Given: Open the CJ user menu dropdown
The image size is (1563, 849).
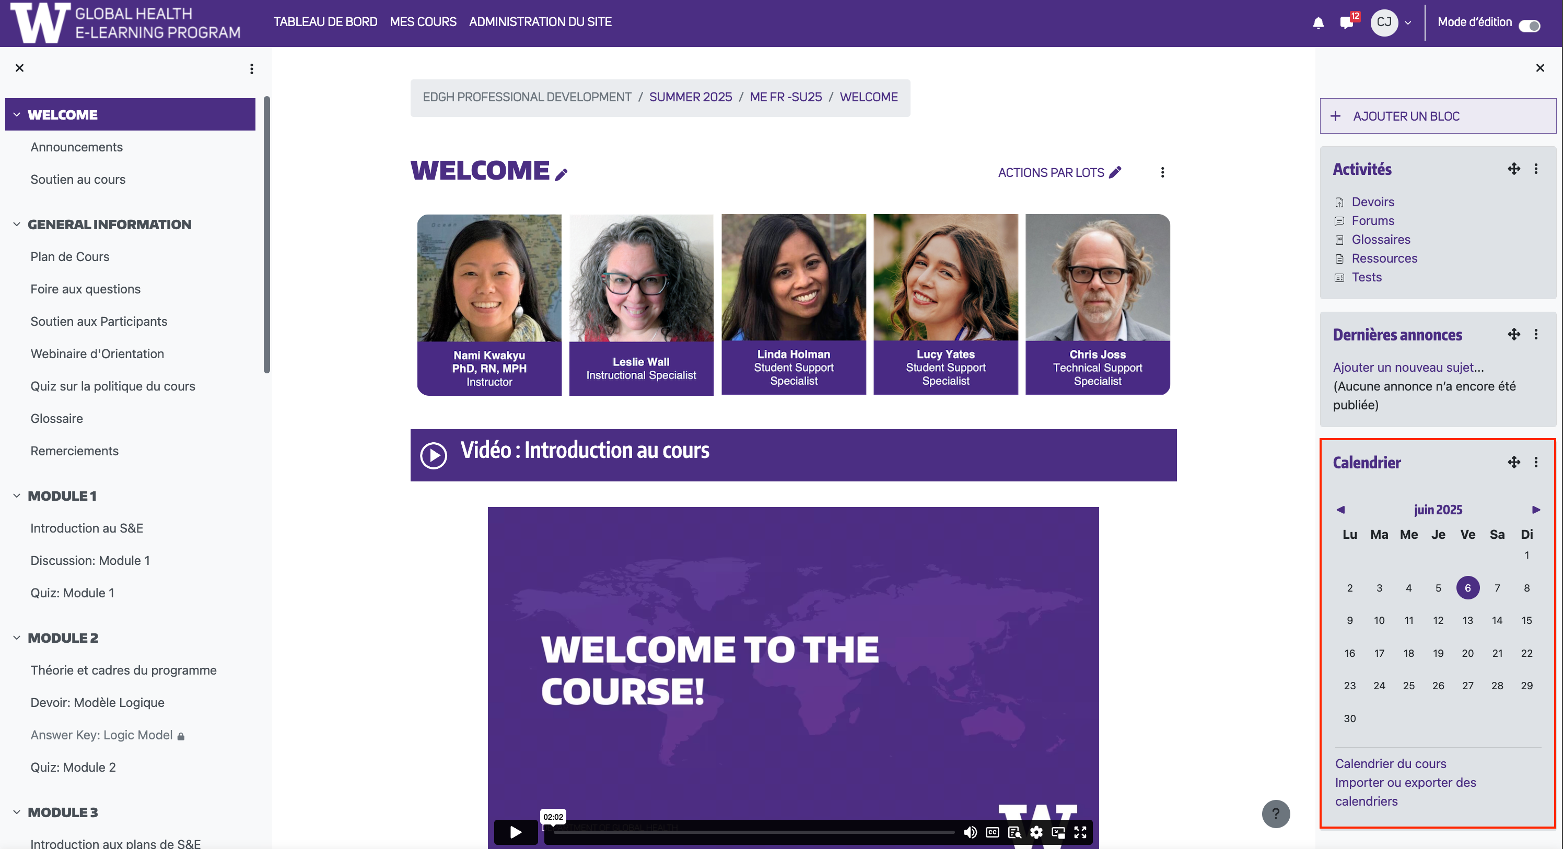Looking at the screenshot, I should [x=1391, y=22].
